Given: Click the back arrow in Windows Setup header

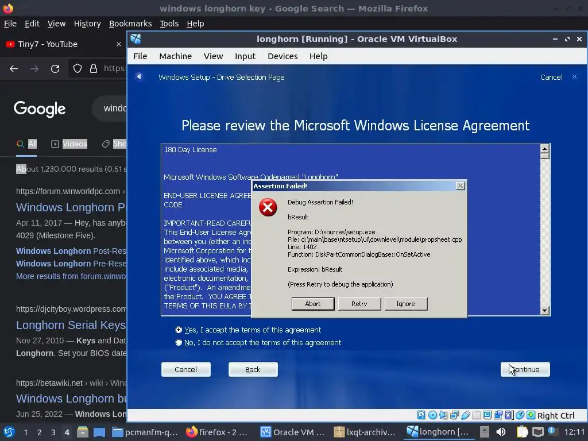Looking at the screenshot, I should [139, 76].
